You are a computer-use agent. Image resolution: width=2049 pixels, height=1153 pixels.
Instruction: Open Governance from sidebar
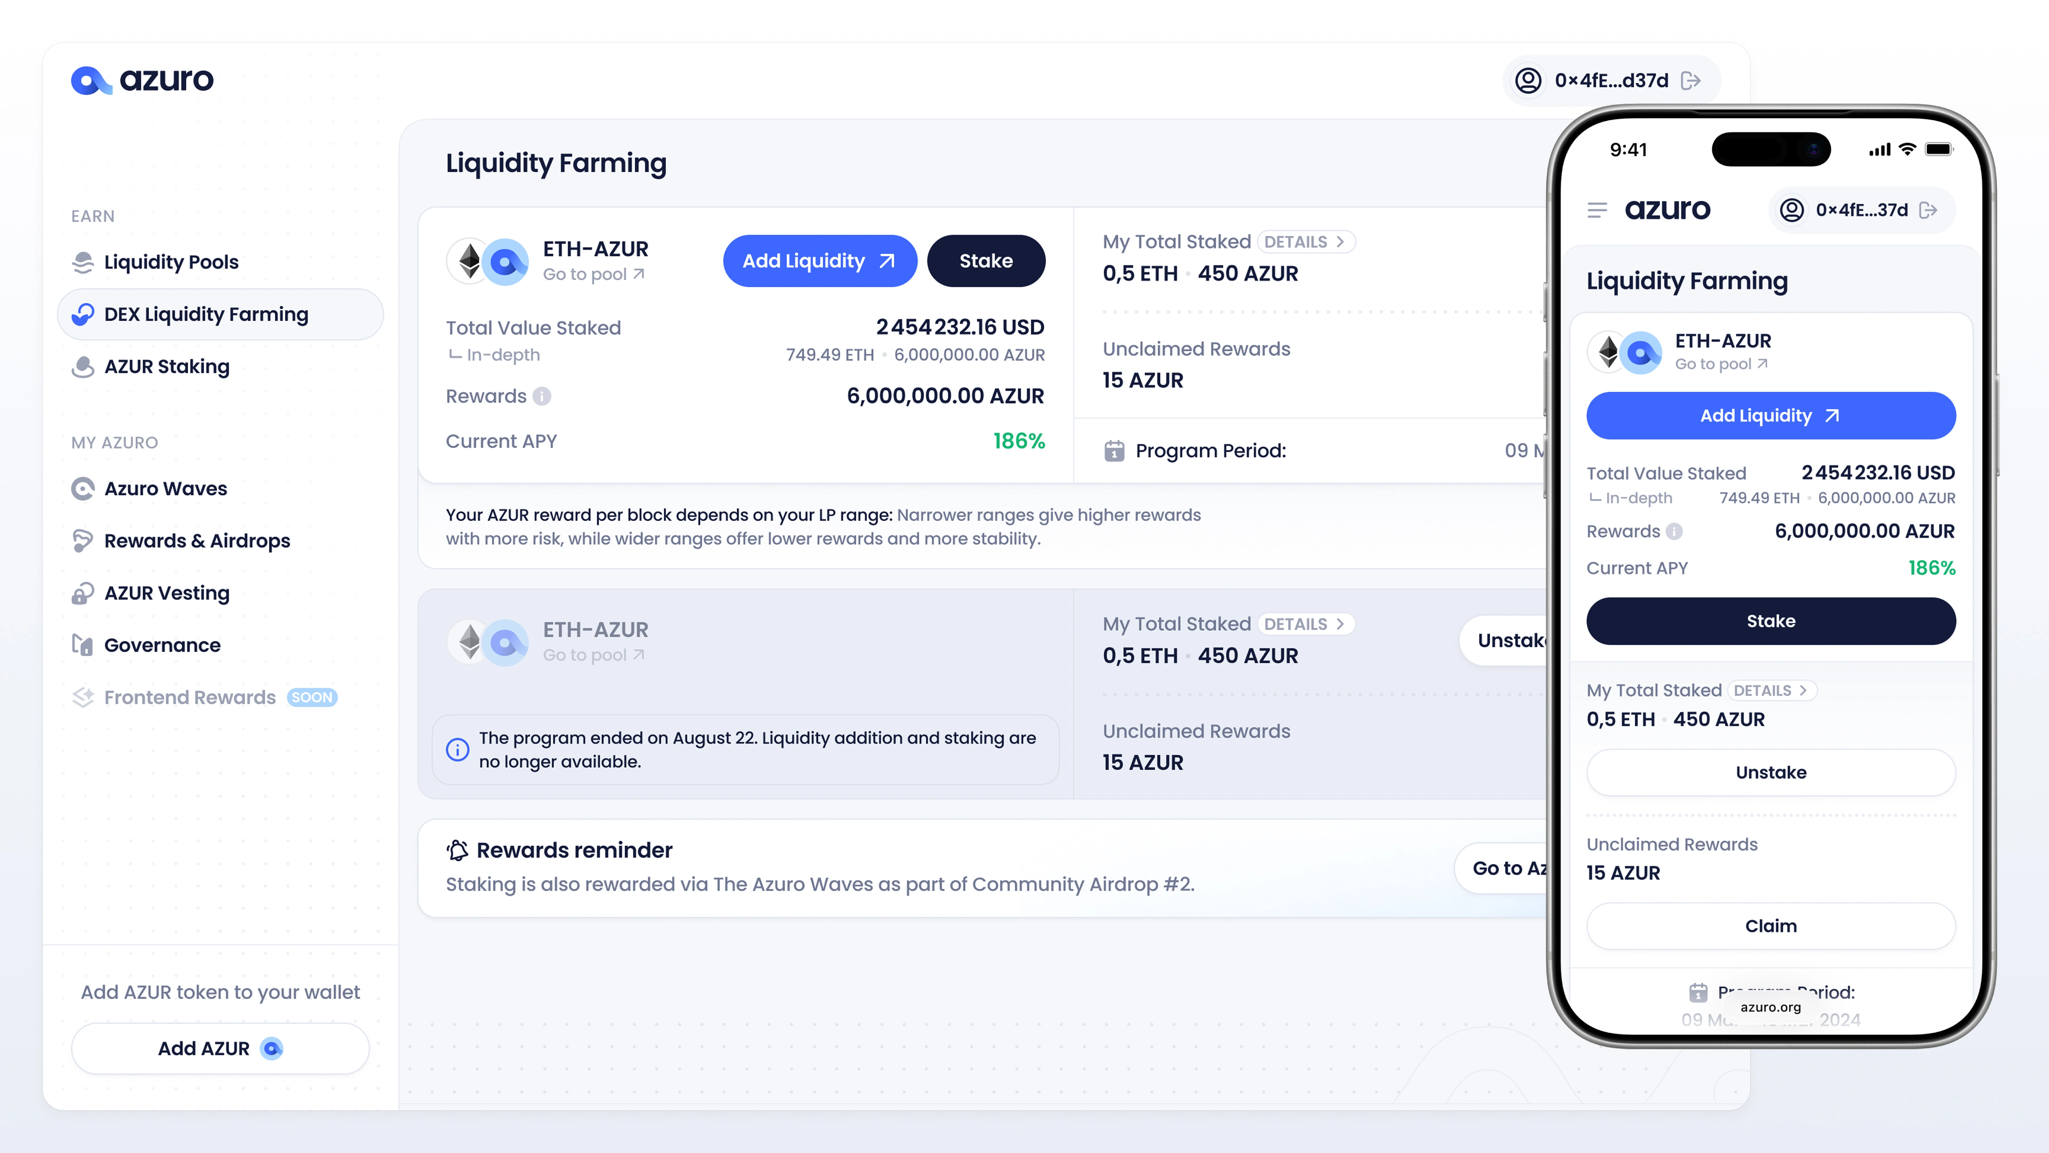coord(162,645)
